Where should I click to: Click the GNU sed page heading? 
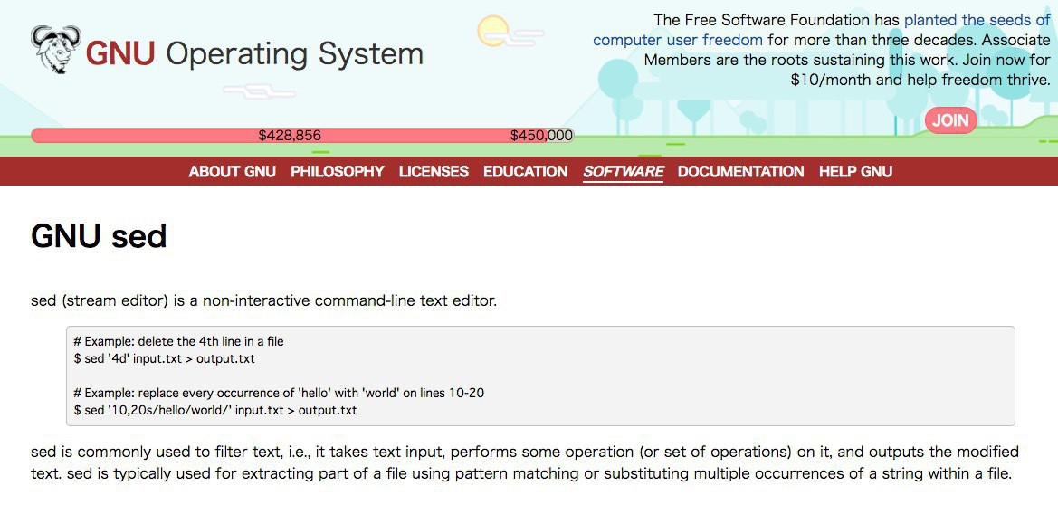pos(99,236)
